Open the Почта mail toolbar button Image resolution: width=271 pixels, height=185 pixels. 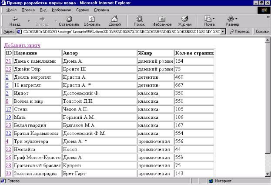pyautogui.click(x=209, y=21)
